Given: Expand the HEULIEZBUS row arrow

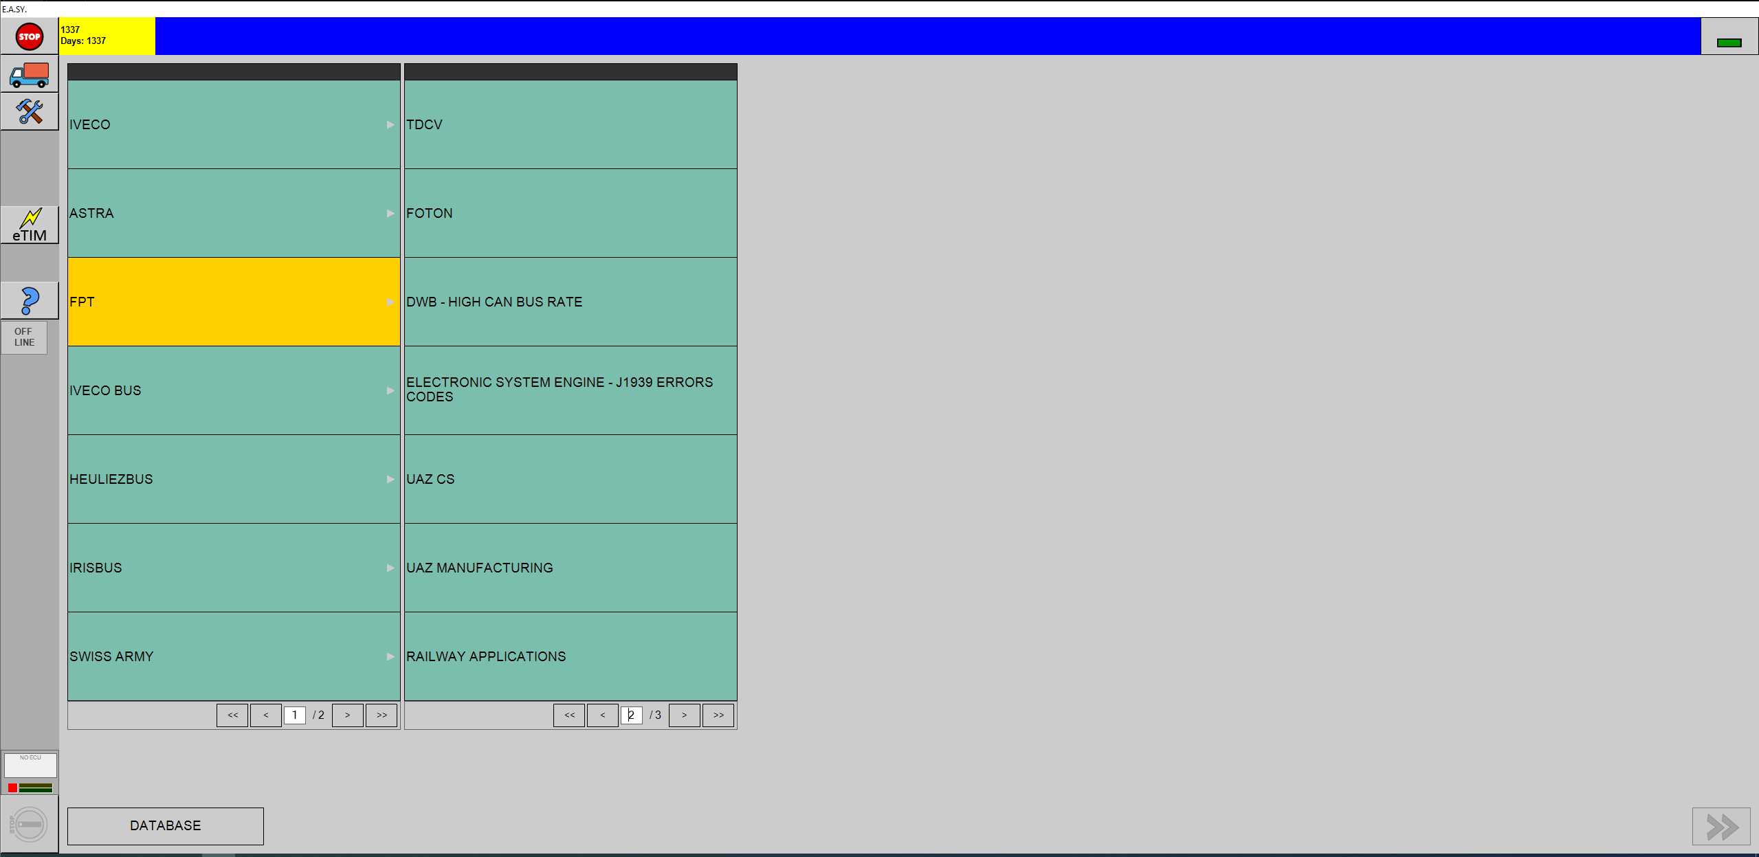Looking at the screenshot, I should [x=390, y=479].
